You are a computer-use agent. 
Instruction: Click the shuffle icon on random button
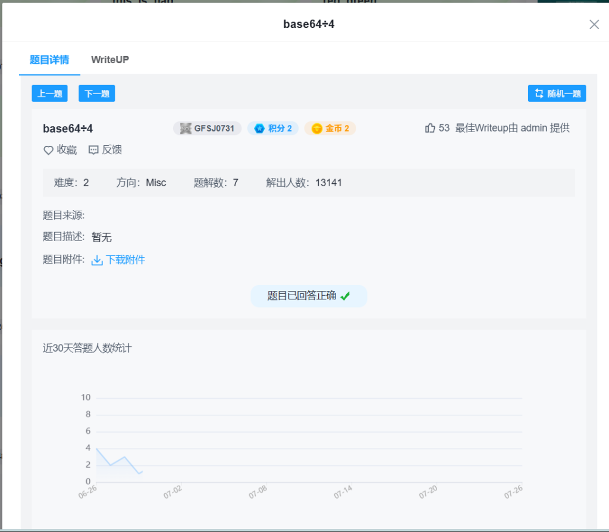tap(539, 93)
